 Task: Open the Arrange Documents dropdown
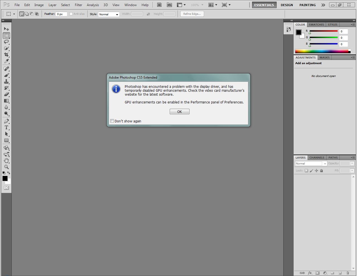[x=213, y=5]
